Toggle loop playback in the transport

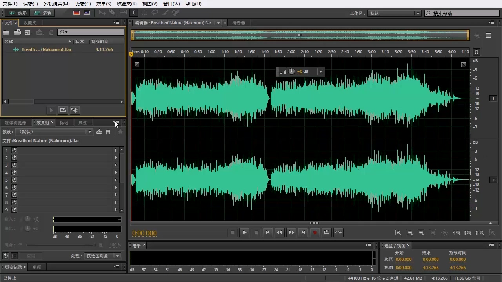coord(326,232)
